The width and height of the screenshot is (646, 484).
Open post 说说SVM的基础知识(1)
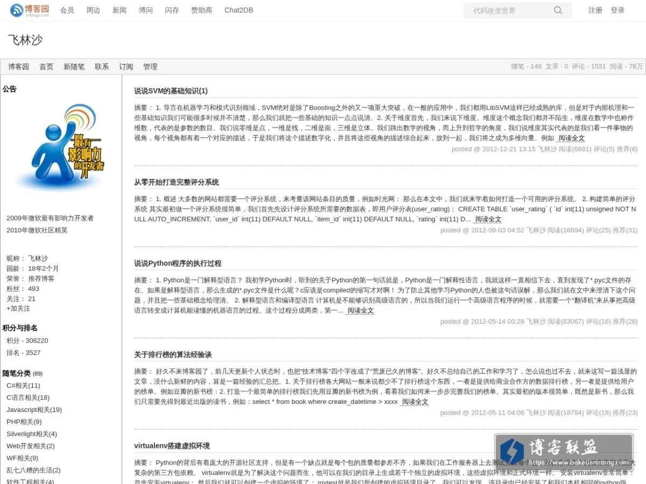coord(171,91)
